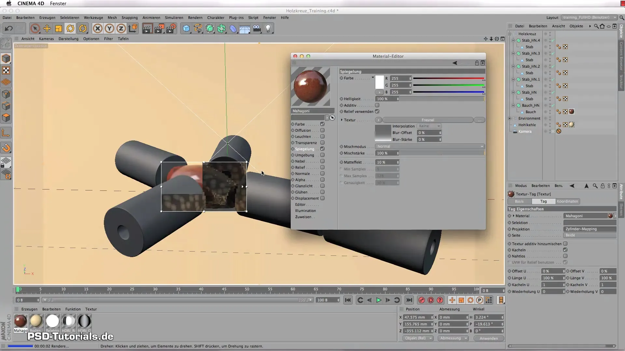This screenshot has height=351, width=625.
Task: Enable the Diffusion channel checkbox
Action: coord(322,130)
